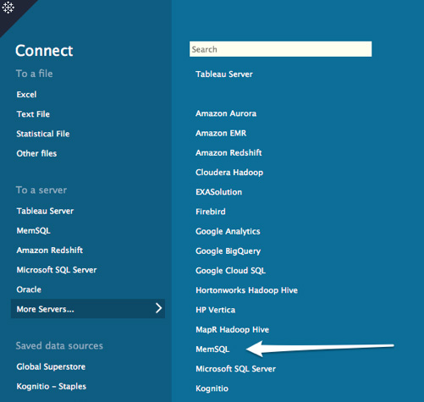Select Amazon EMR connector
This screenshot has height=402, width=424.
pyautogui.click(x=221, y=133)
